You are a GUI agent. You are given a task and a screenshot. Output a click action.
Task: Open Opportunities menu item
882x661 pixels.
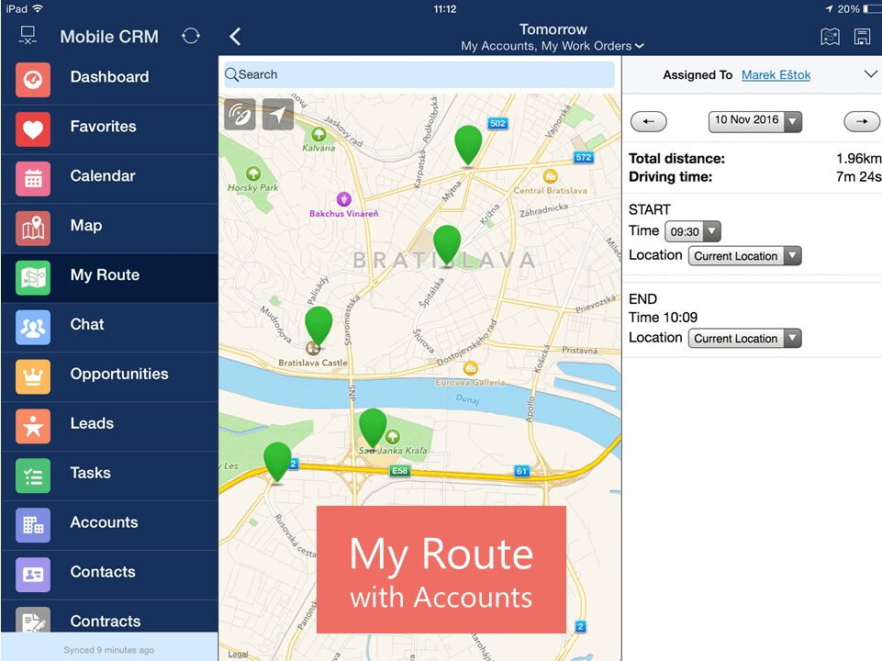(x=109, y=377)
